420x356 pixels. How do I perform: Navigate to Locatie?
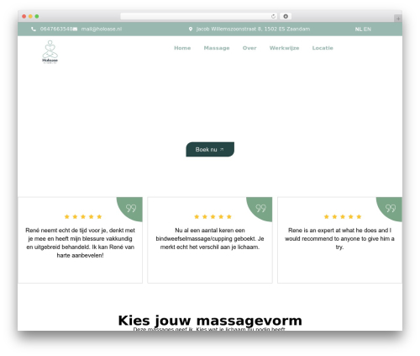(323, 48)
